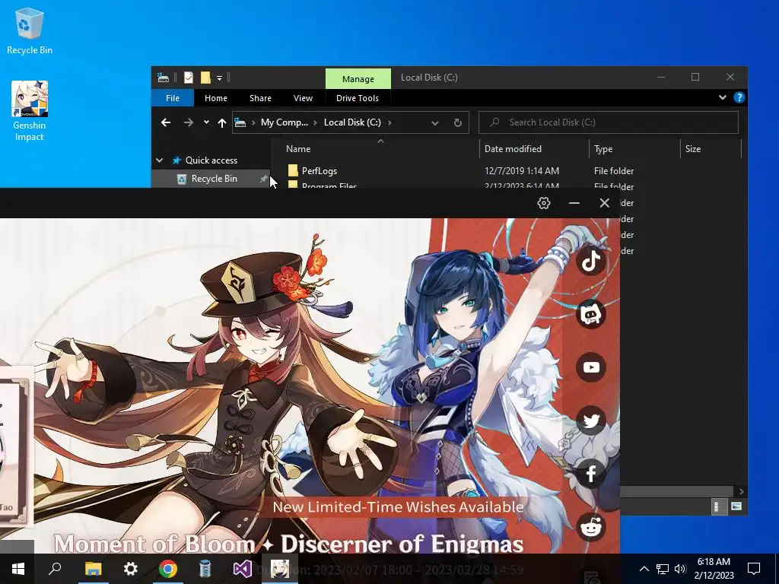Click the Local Disk (C:) breadcrumb

coord(352,122)
